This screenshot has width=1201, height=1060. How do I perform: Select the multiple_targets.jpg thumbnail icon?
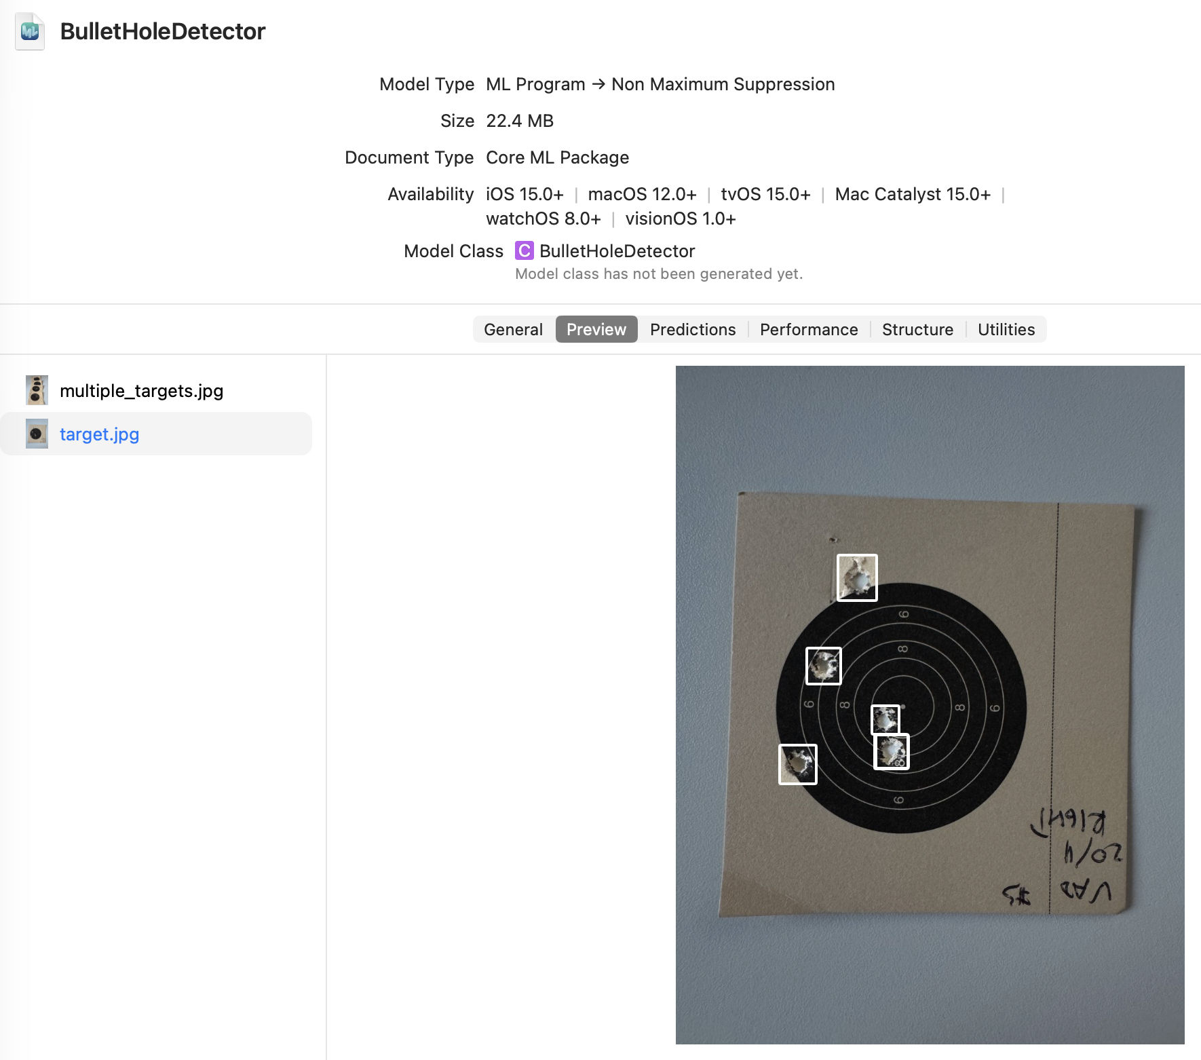coord(37,390)
